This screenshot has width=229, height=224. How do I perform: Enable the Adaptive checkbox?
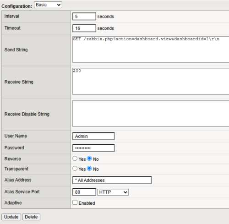click(75, 202)
